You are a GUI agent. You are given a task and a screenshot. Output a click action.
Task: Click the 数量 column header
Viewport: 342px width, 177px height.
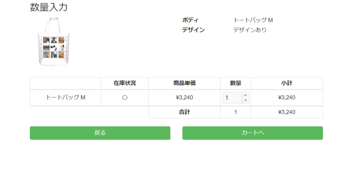click(x=235, y=83)
